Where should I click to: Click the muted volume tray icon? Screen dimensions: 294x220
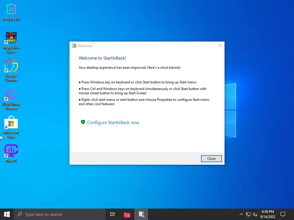click(255, 214)
